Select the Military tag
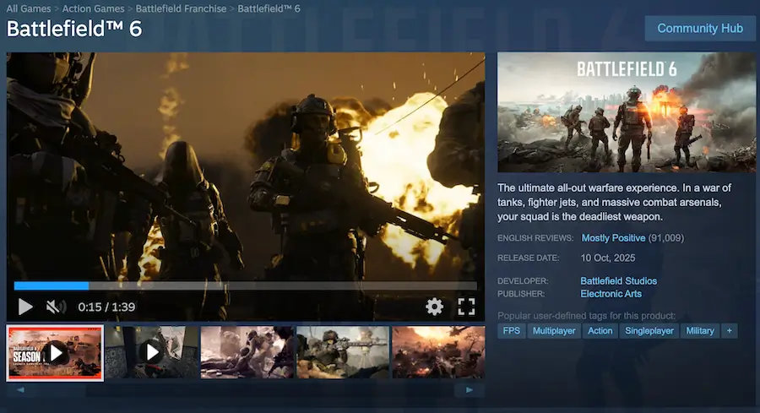The height and width of the screenshot is (413, 760). point(700,331)
